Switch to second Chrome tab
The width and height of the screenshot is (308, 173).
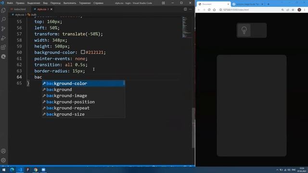(x=247, y=4)
